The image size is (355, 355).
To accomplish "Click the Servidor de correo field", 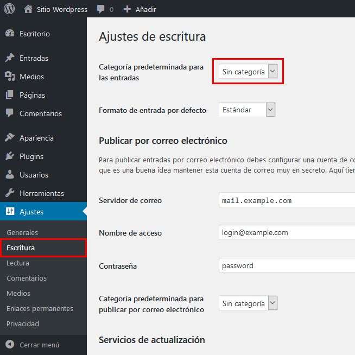I will click(x=287, y=200).
